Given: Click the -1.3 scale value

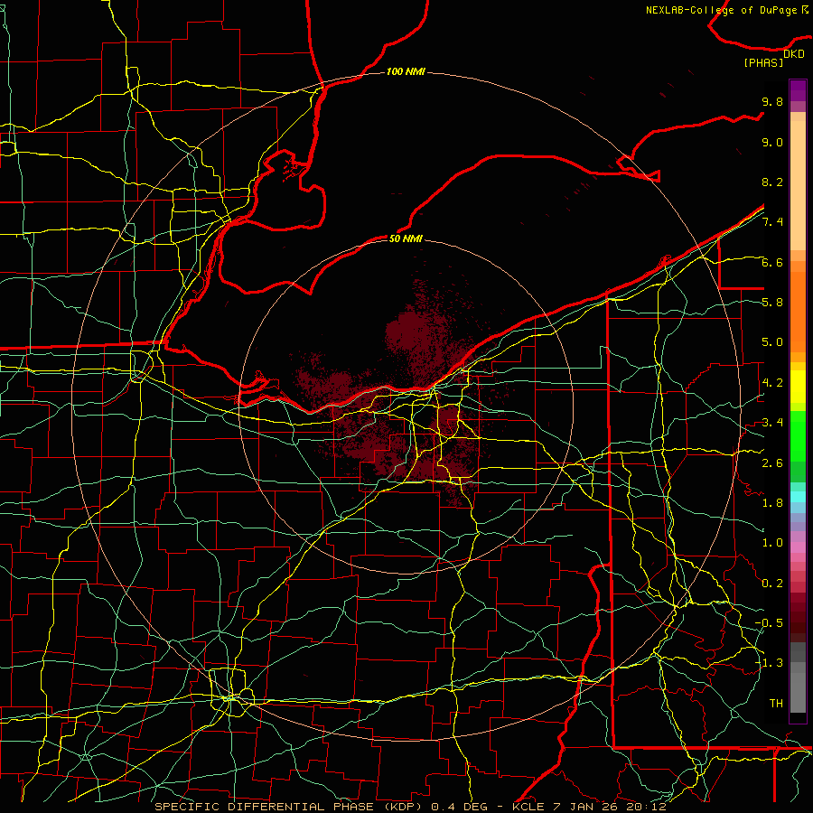Looking at the screenshot, I should pos(769,663).
